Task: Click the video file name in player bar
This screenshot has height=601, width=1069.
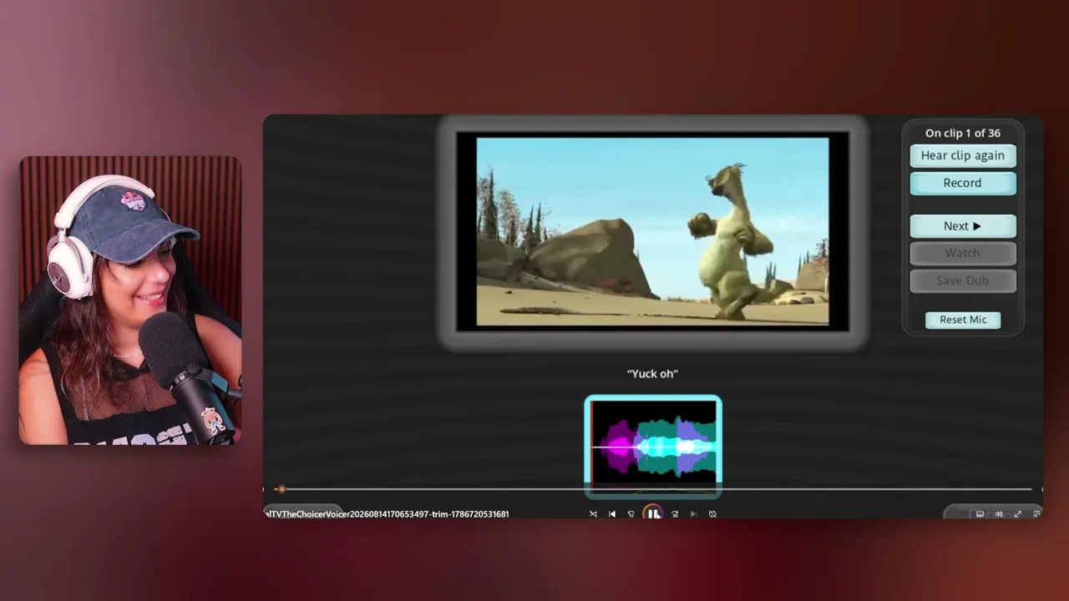Action: (x=387, y=514)
